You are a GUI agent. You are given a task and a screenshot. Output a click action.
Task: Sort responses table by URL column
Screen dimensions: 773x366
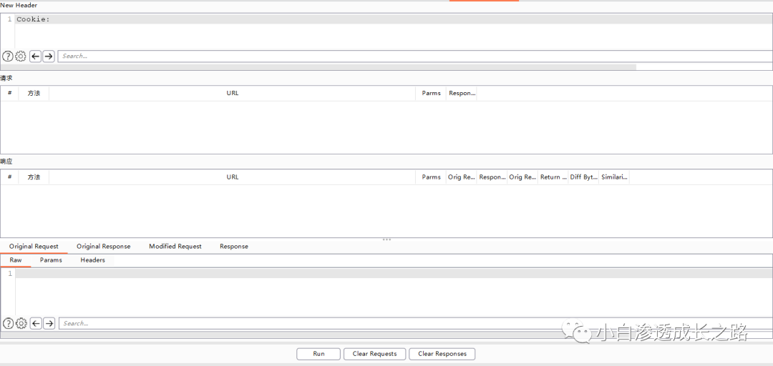tap(232, 177)
